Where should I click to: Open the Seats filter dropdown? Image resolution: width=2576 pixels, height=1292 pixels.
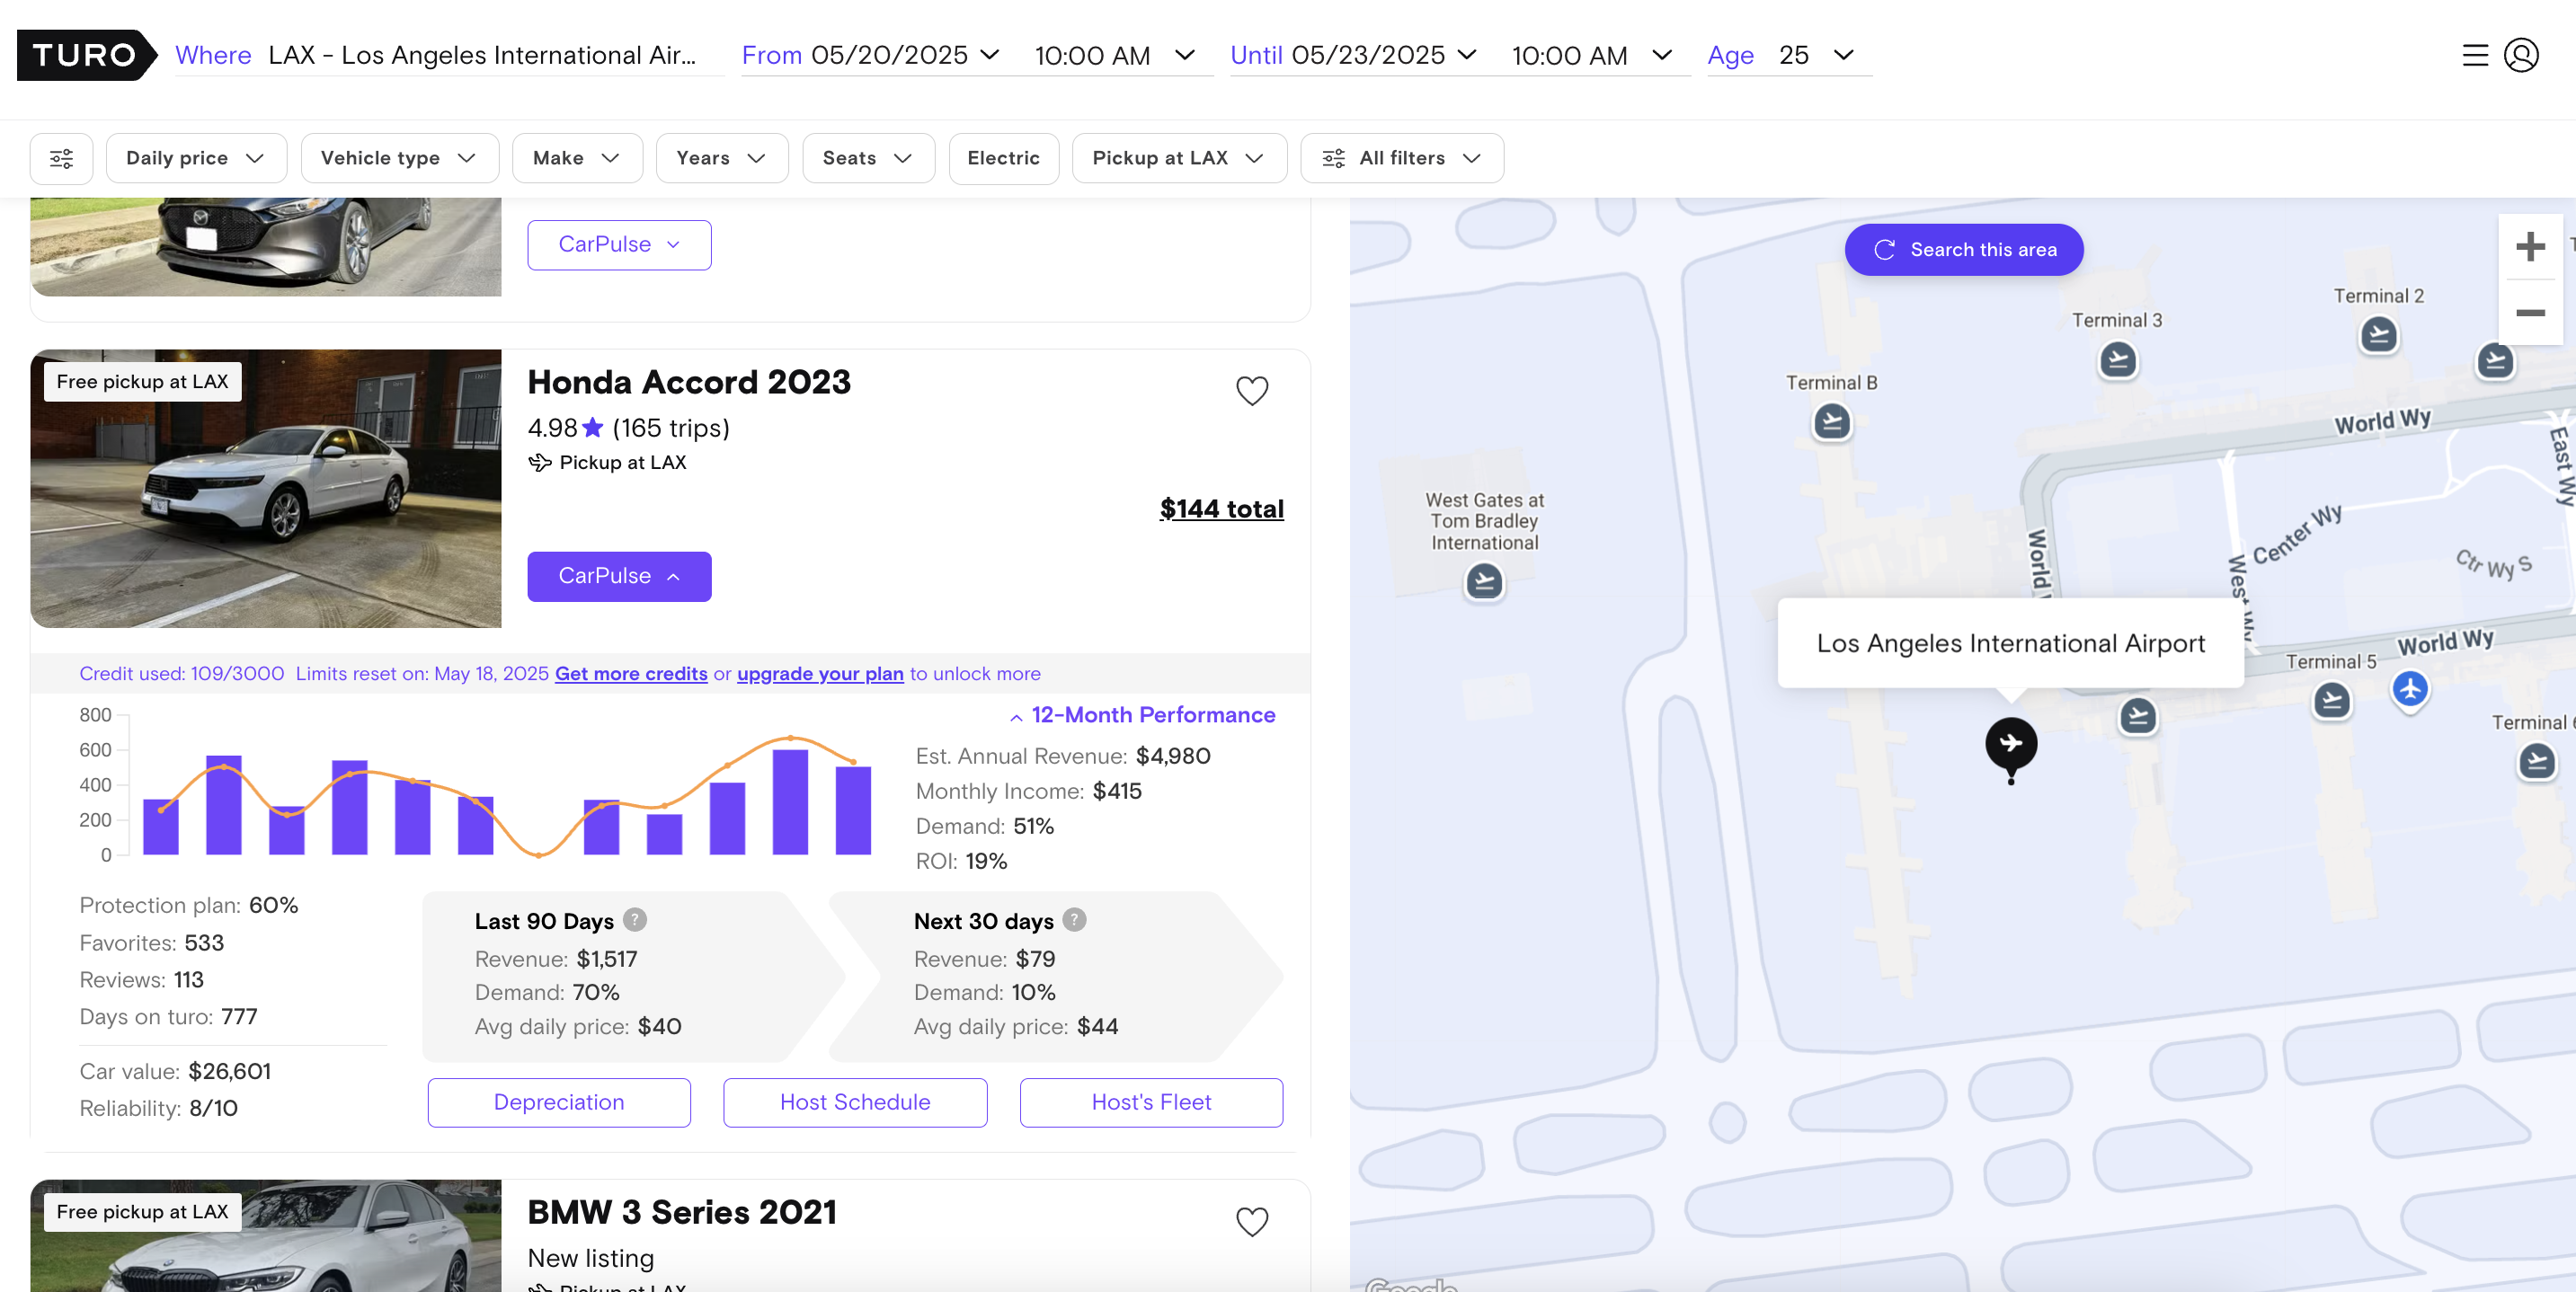pyautogui.click(x=868, y=158)
